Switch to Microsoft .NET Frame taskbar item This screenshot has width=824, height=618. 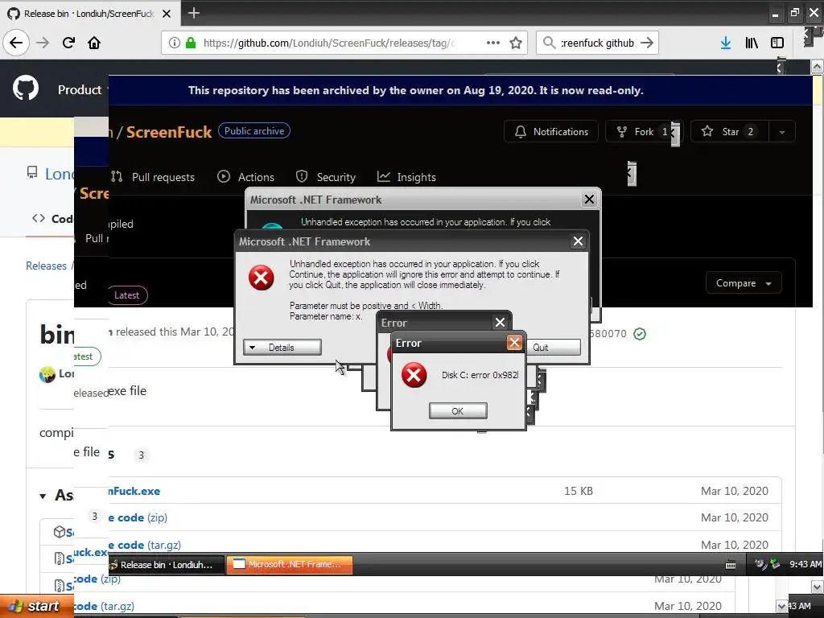290,564
